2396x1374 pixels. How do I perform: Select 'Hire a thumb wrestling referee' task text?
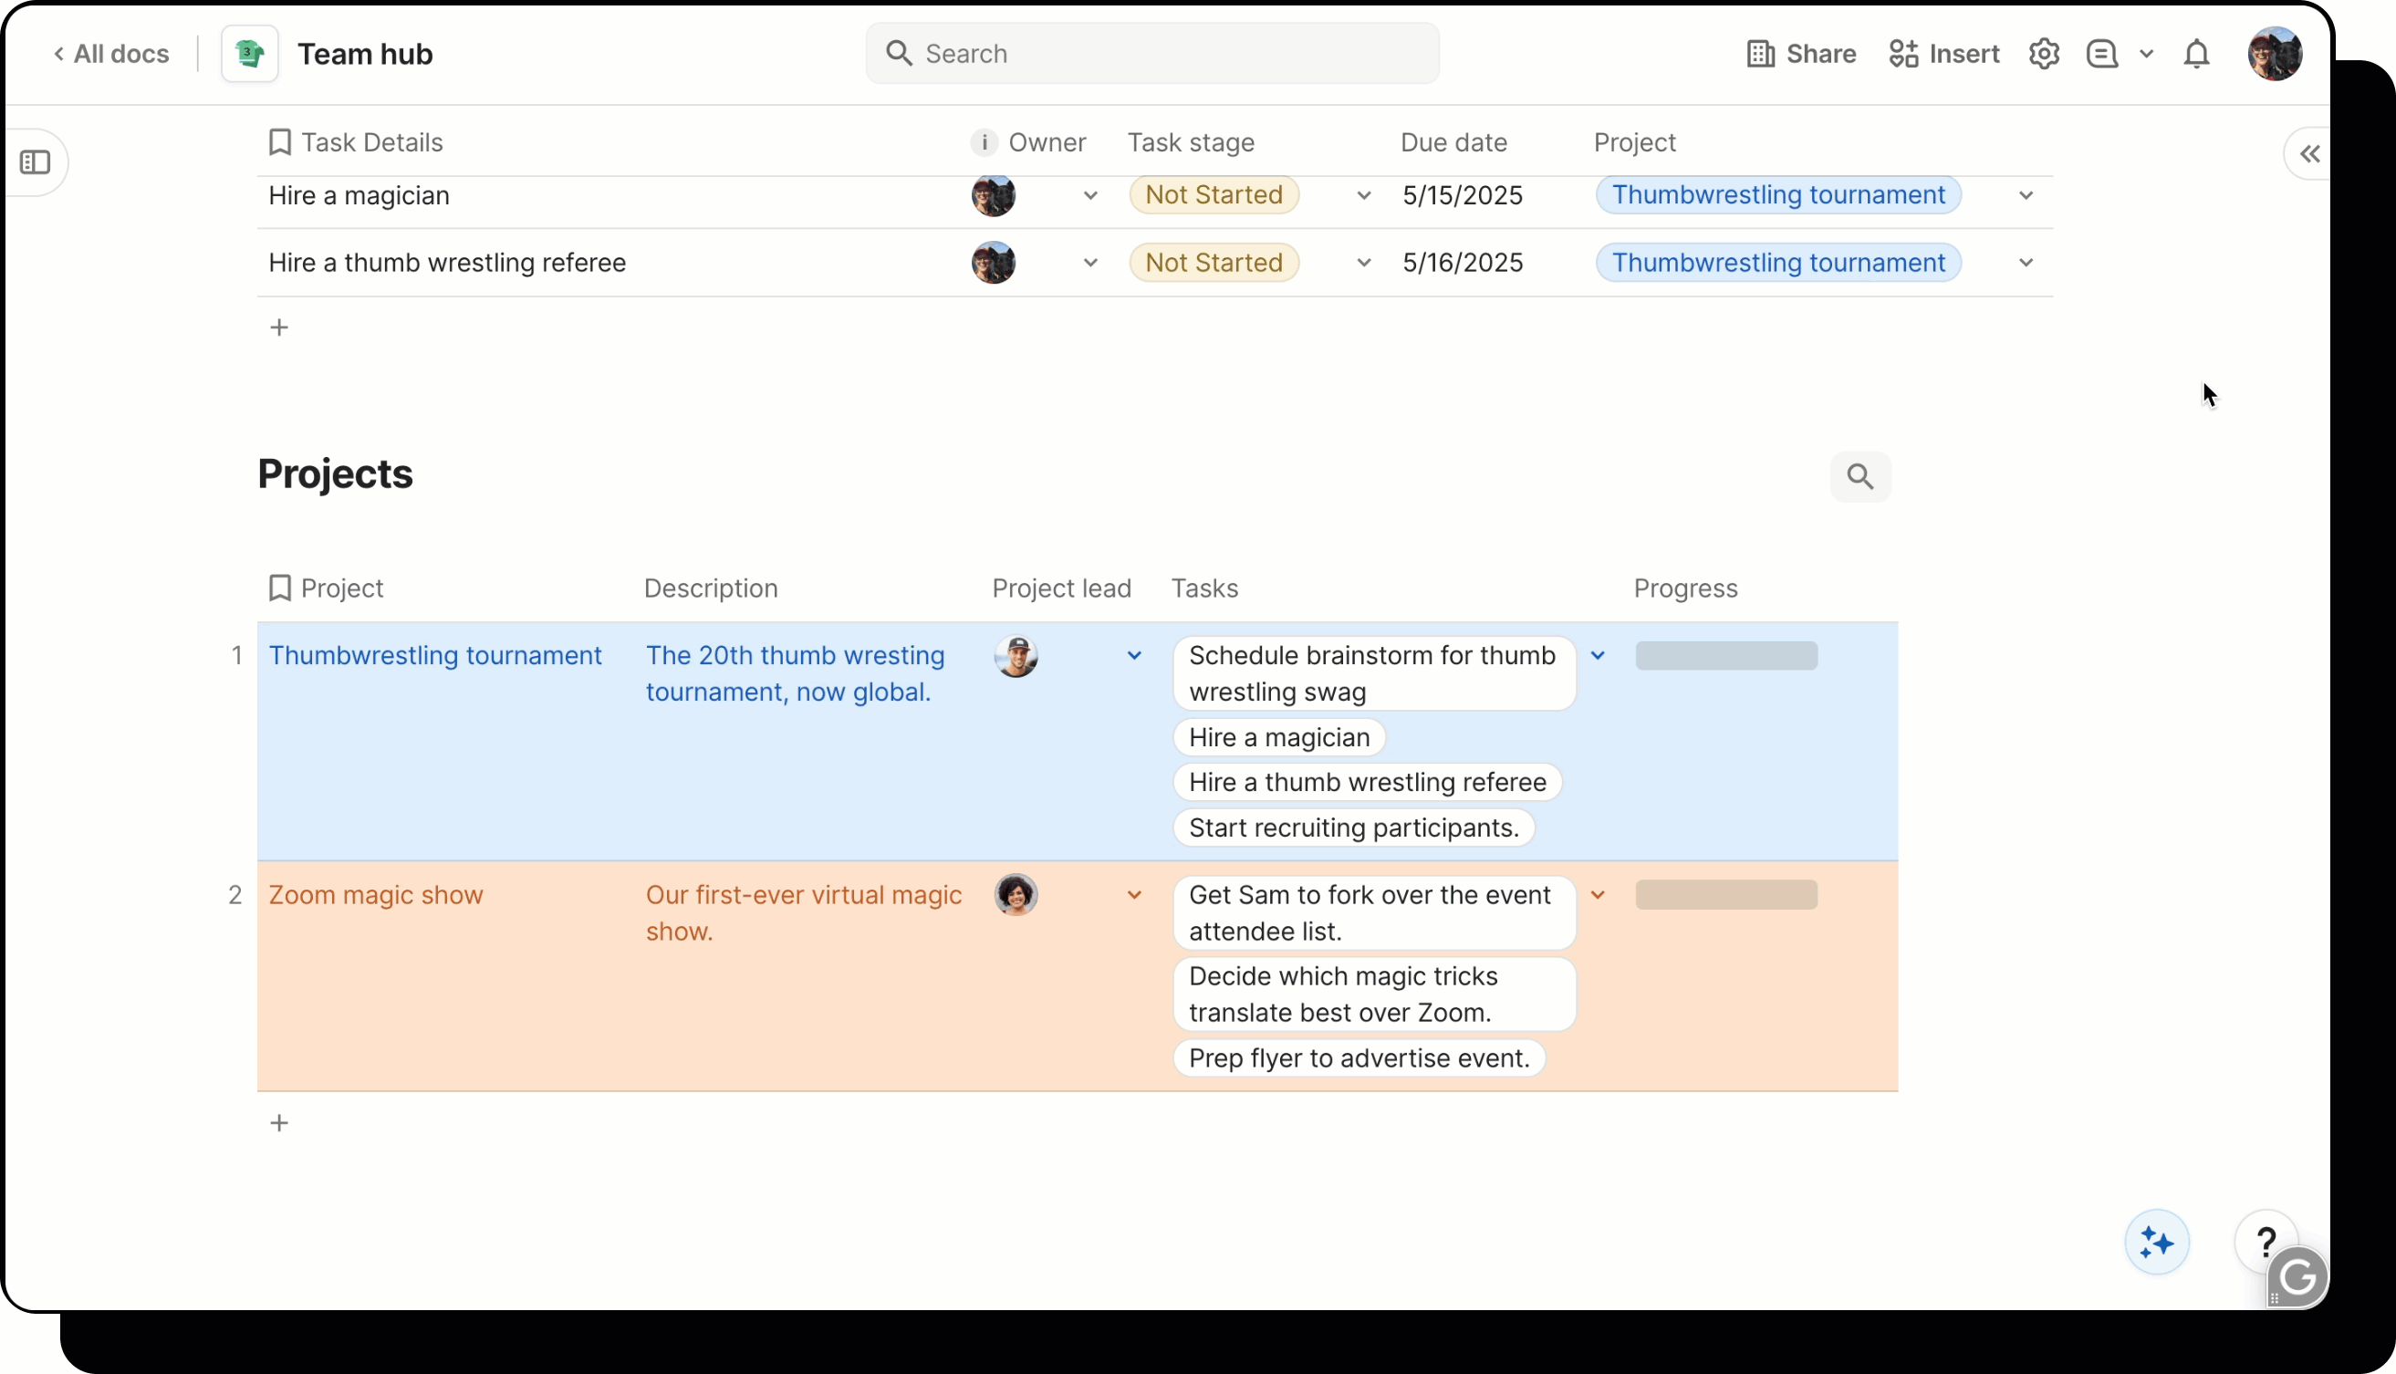446,263
